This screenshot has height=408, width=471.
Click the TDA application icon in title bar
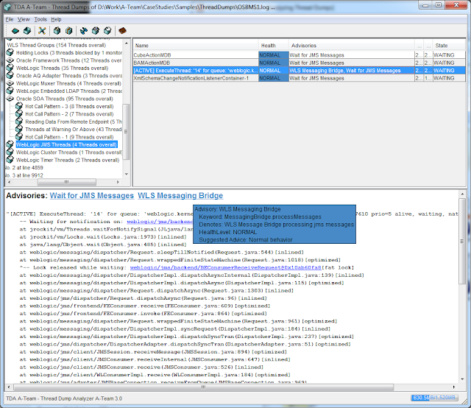pos(7,7)
